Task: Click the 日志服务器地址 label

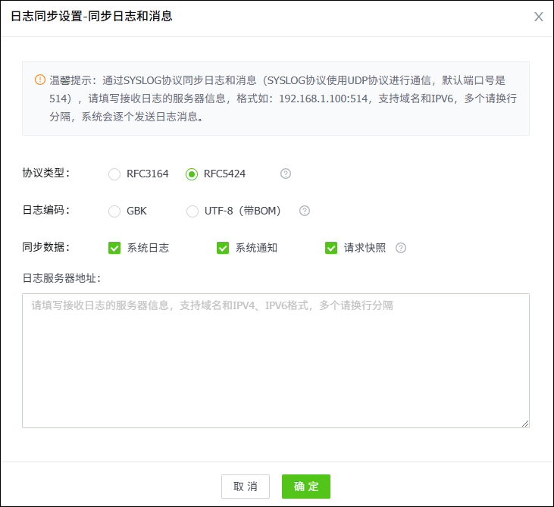Action: [61, 277]
